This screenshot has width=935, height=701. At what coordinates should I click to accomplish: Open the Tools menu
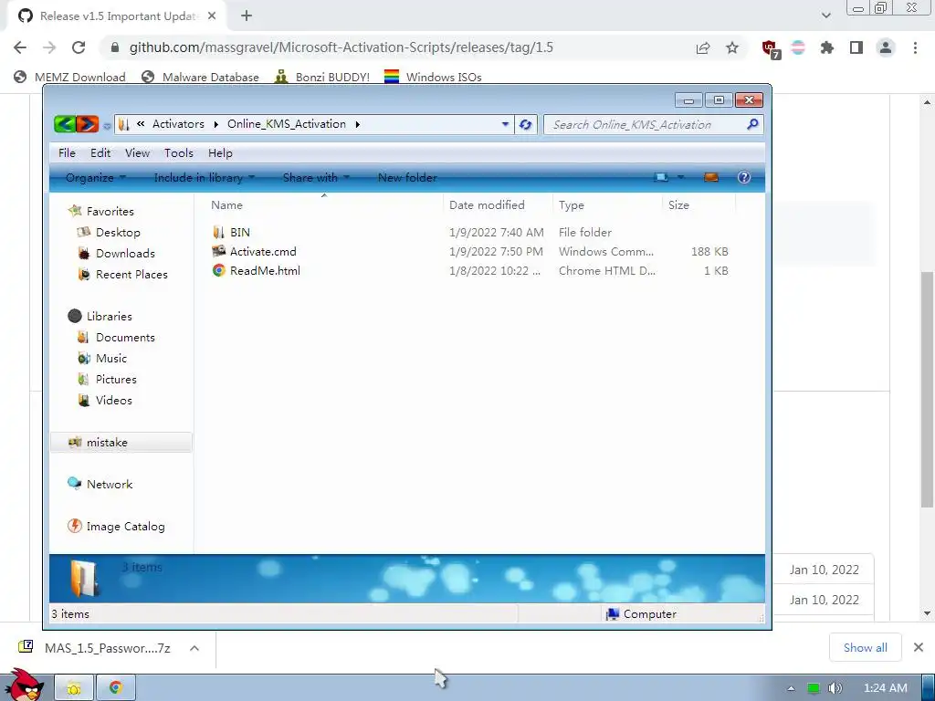pos(179,152)
